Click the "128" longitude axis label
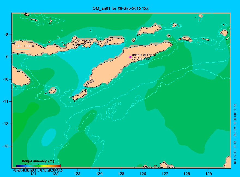The width and height of the screenshot is (240, 177). tap(187, 174)
